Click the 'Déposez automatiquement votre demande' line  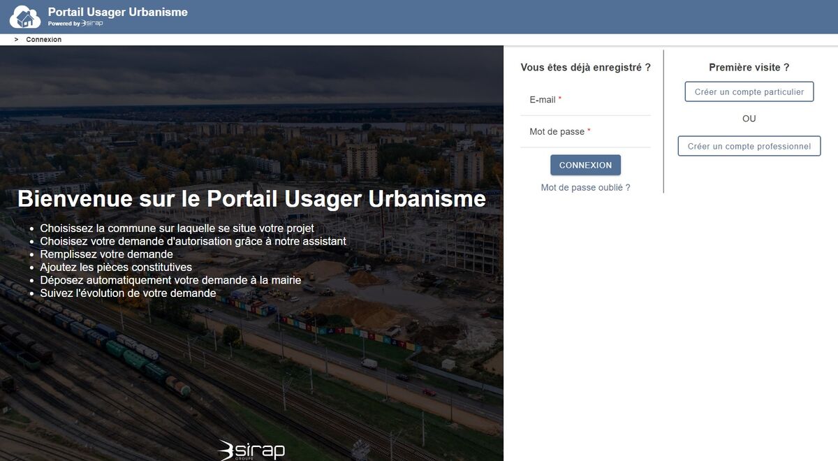coord(170,280)
